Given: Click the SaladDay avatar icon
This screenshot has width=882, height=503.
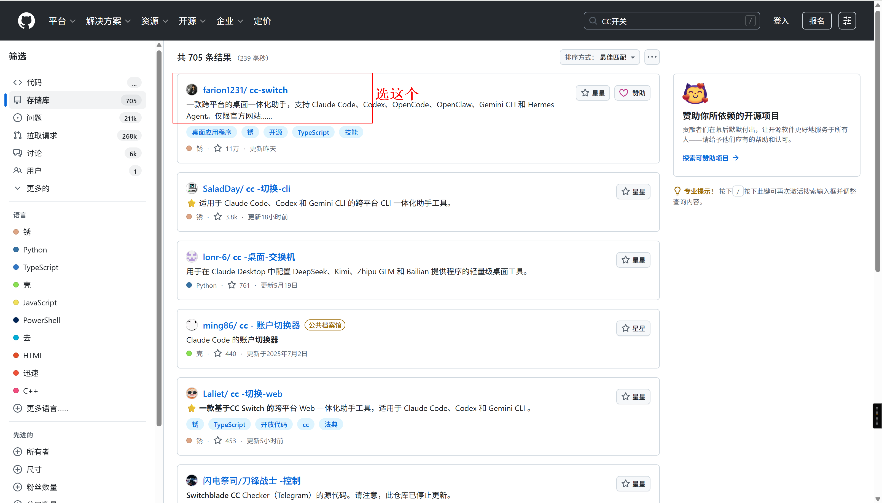Looking at the screenshot, I should pyautogui.click(x=192, y=189).
